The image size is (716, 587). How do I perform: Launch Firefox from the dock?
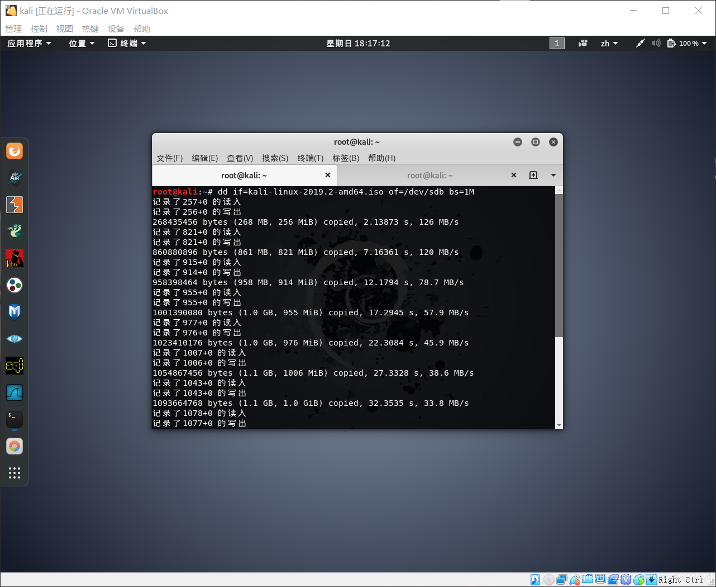[15, 151]
